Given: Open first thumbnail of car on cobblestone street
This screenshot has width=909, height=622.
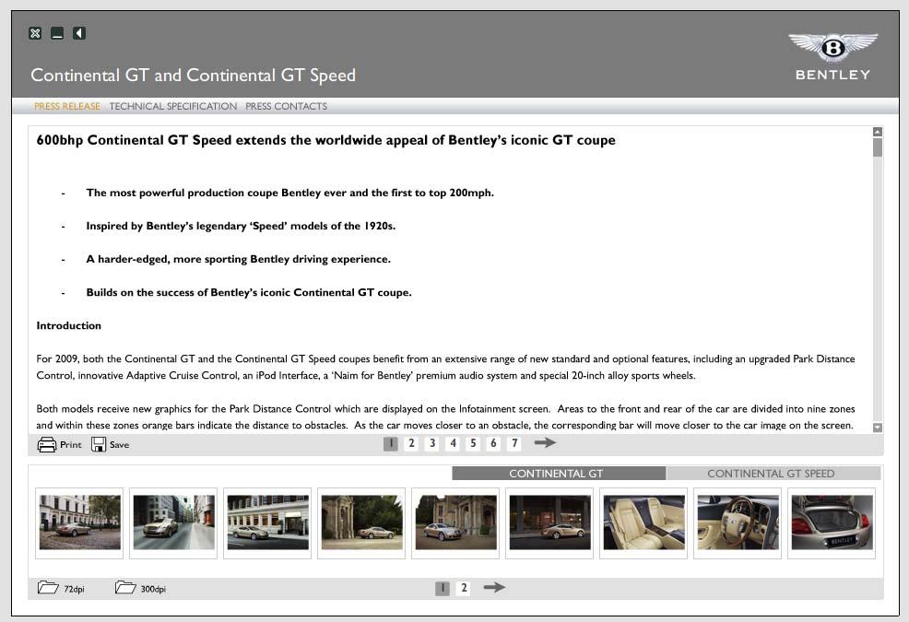Looking at the screenshot, I should (79, 522).
